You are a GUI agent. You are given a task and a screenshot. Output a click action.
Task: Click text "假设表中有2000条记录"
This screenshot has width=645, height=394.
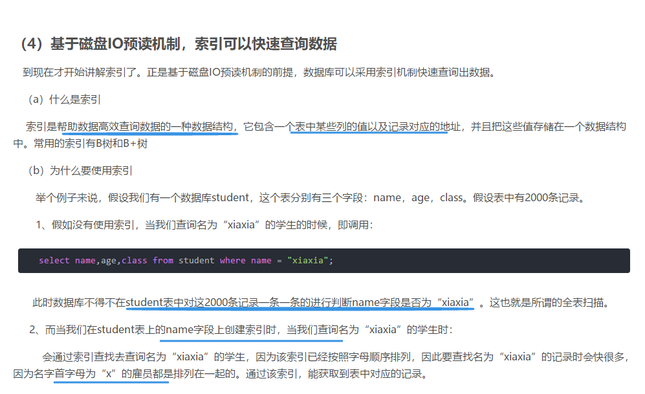pos(529,198)
